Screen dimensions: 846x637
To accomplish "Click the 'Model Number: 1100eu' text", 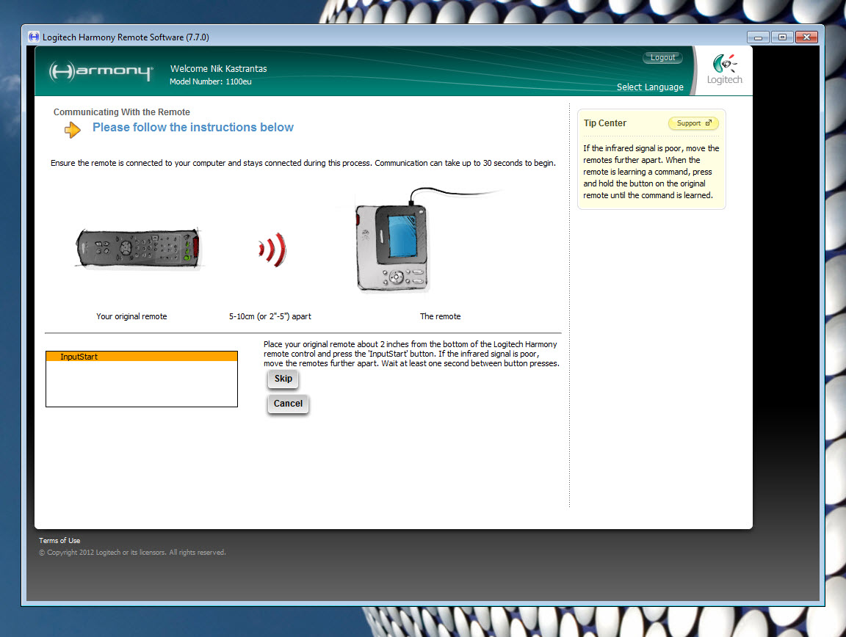I will 211,81.
